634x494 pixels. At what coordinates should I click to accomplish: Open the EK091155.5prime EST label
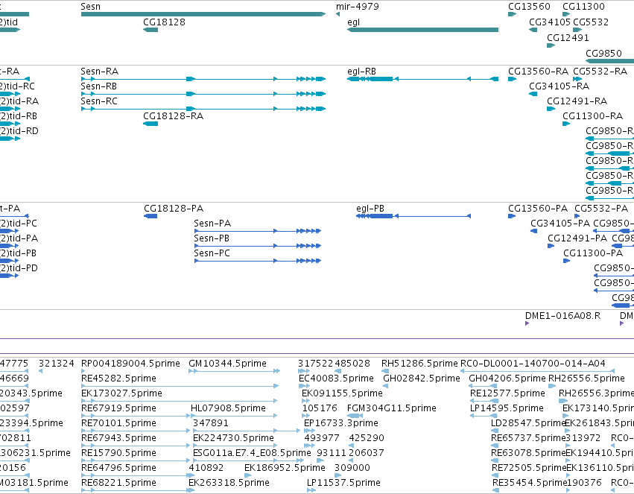pos(342,393)
